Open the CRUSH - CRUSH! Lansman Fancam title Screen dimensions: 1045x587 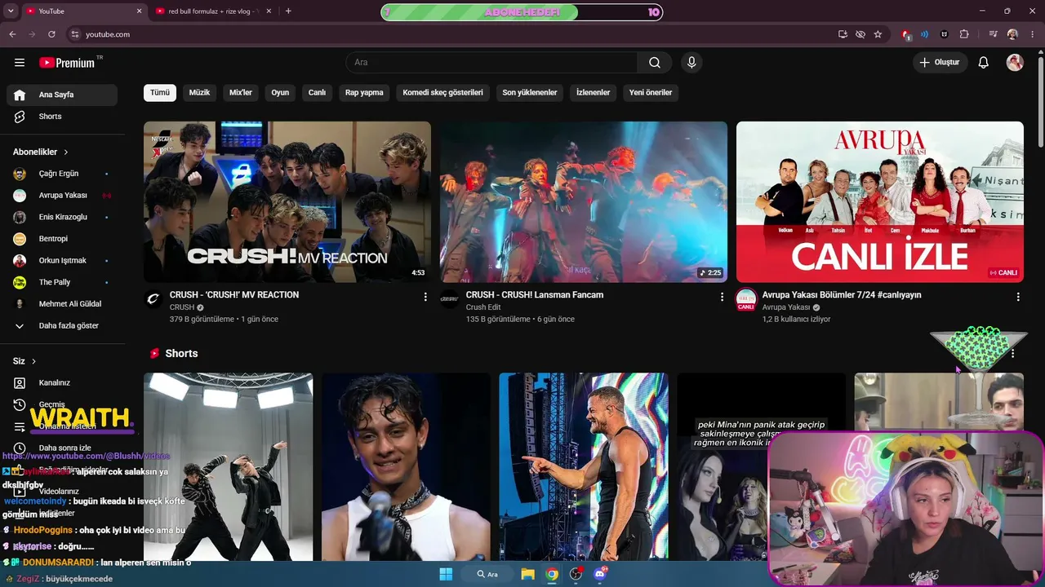[x=535, y=295]
